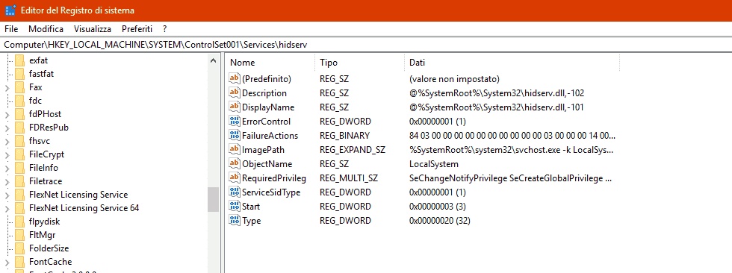Click the DisplayName string value icon
This screenshot has width=732, height=273.
pos(235,107)
